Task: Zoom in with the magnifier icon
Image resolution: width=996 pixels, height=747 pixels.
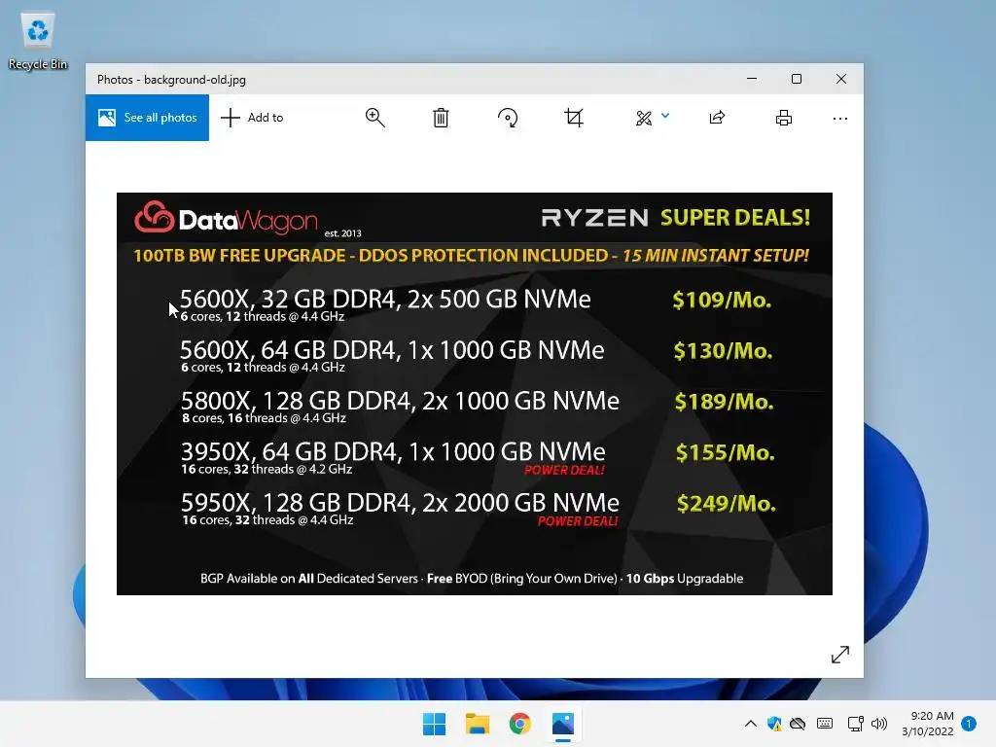Action: click(374, 118)
